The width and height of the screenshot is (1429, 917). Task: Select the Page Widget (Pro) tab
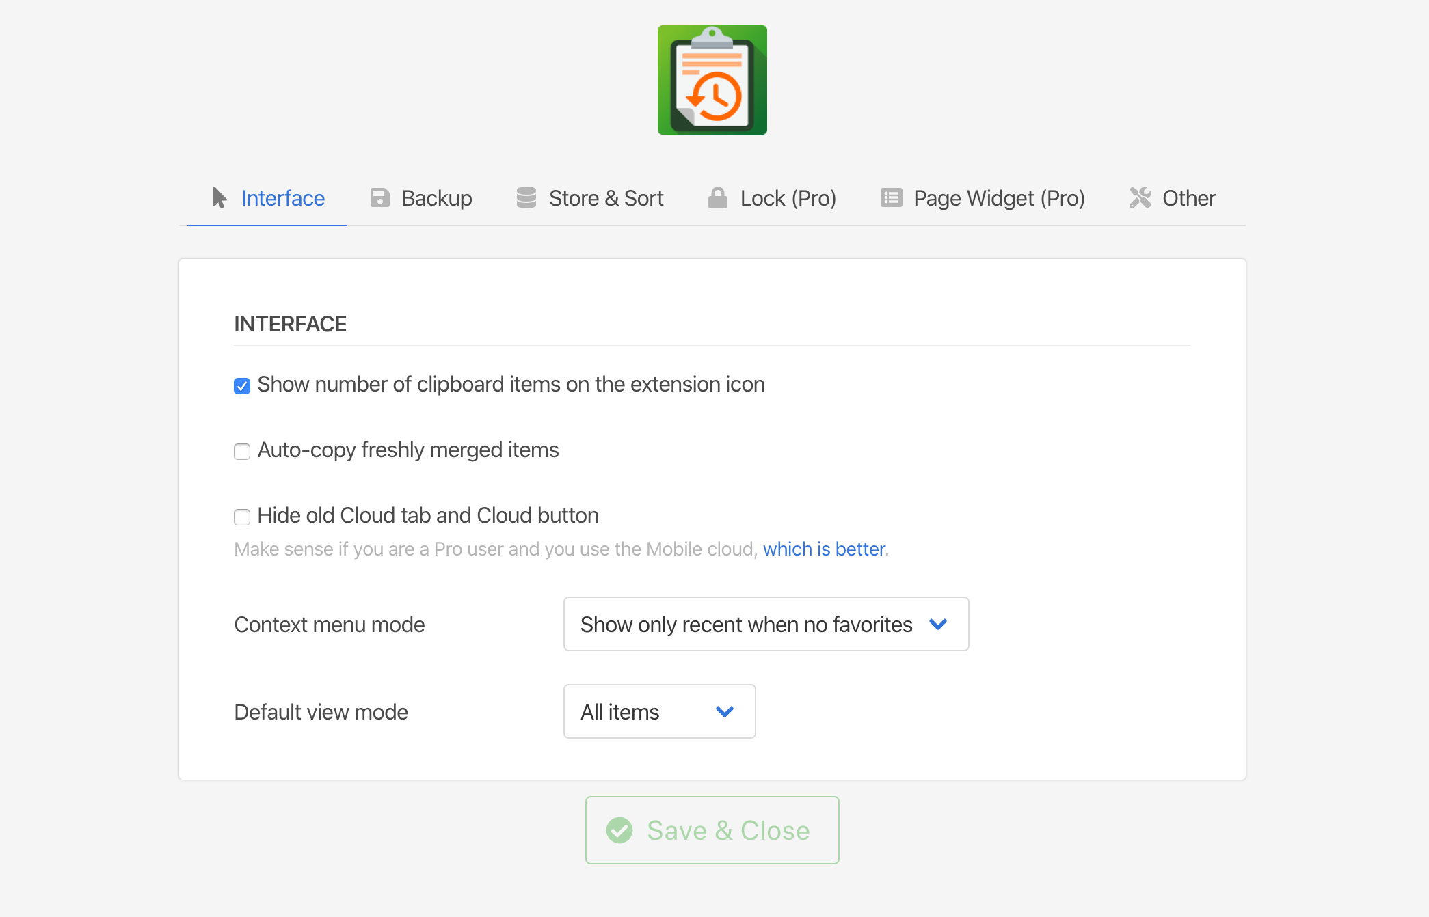click(x=983, y=198)
